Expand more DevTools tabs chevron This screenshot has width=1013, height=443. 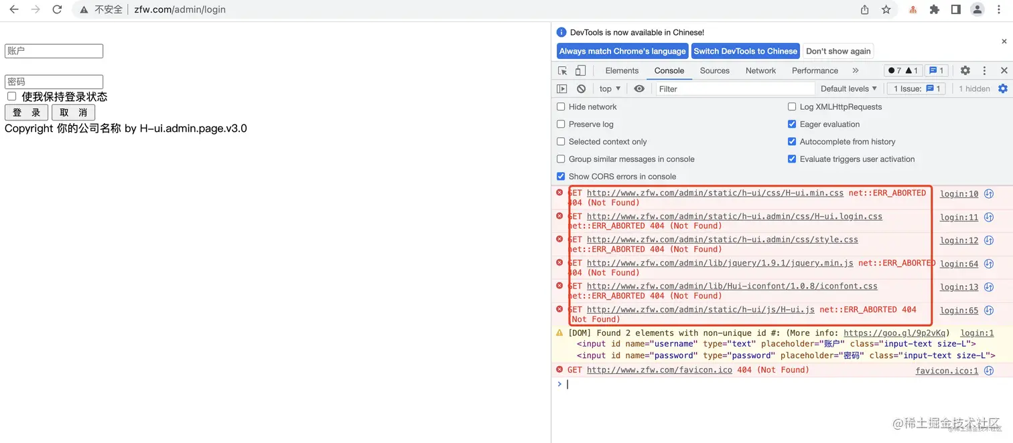[855, 70]
